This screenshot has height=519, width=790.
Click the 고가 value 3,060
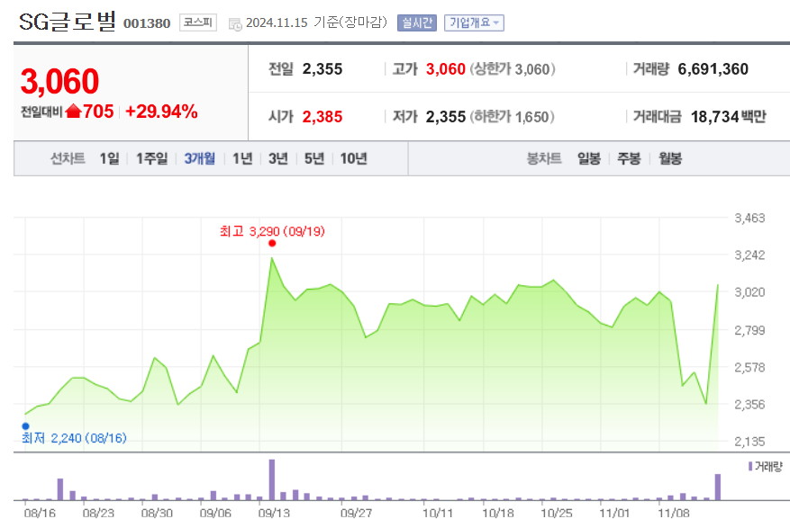(445, 69)
